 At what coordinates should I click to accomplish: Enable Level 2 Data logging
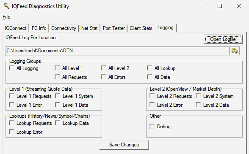click(198, 105)
